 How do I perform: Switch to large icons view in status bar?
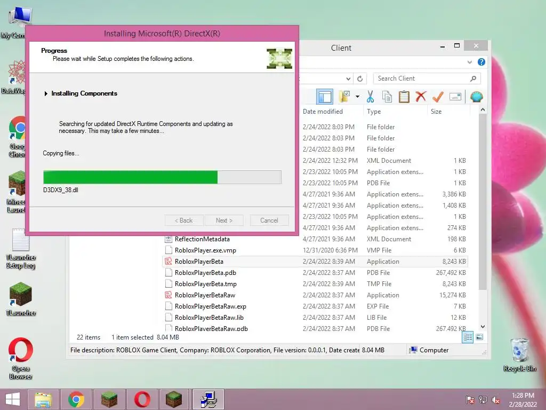479,337
